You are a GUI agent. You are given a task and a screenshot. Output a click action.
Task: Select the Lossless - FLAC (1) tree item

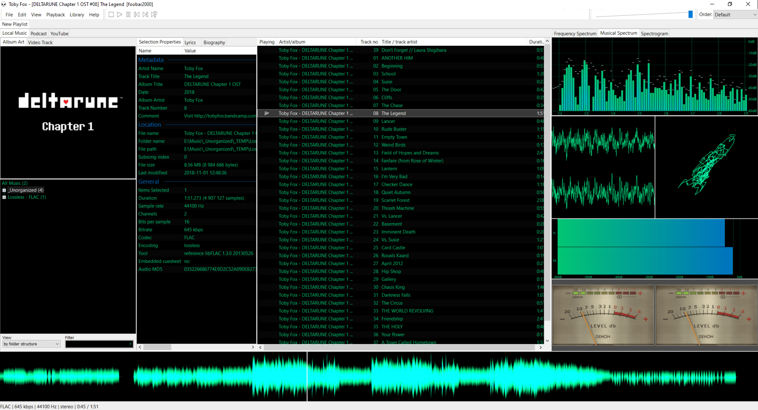(x=27, y=197)
